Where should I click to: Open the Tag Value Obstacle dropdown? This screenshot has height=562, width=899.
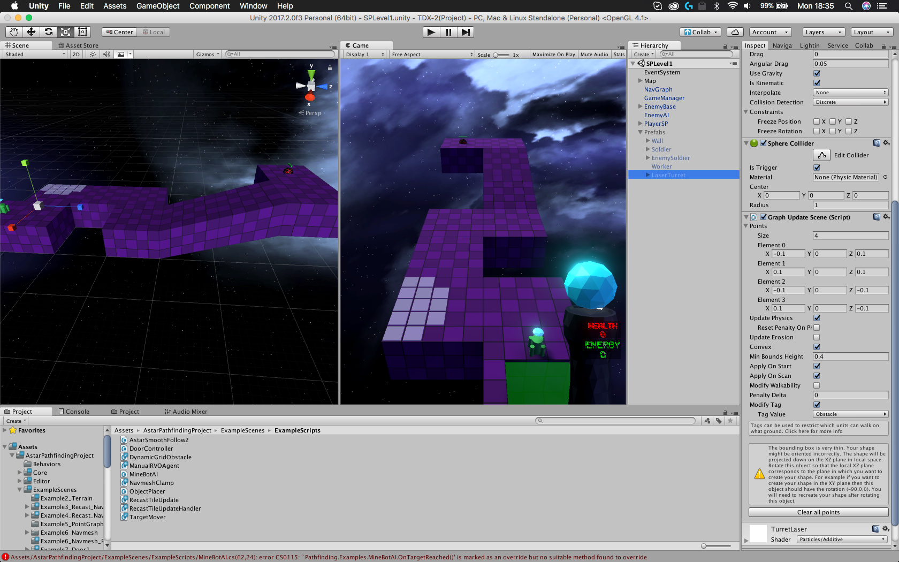click(x=850, y=414)
